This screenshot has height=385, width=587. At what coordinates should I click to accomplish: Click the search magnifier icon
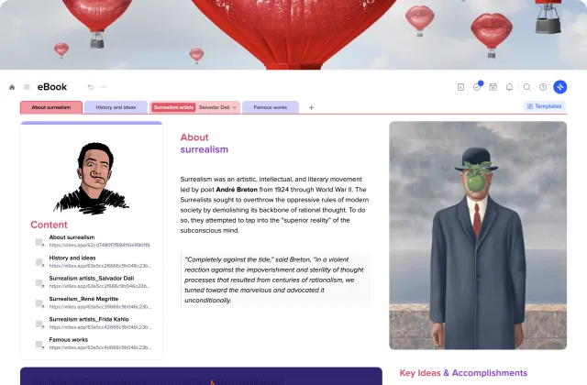tap(526, 87)
